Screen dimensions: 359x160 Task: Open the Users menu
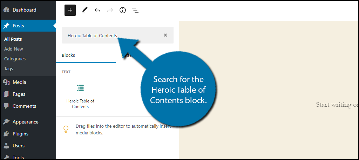[28, 146]
